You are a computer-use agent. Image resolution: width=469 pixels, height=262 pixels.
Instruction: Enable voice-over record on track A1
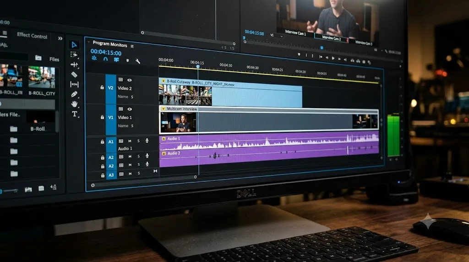(x=147, y=141)
